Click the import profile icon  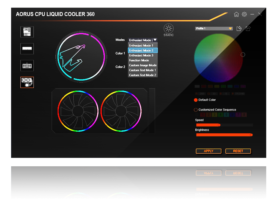(239, 29)
